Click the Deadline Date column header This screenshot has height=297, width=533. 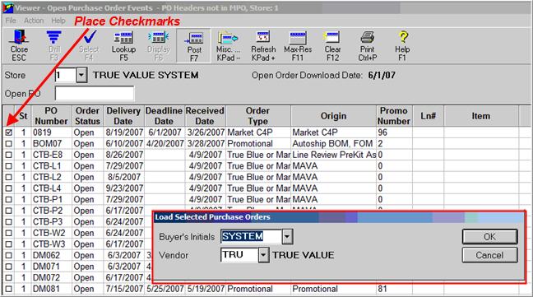165,116
